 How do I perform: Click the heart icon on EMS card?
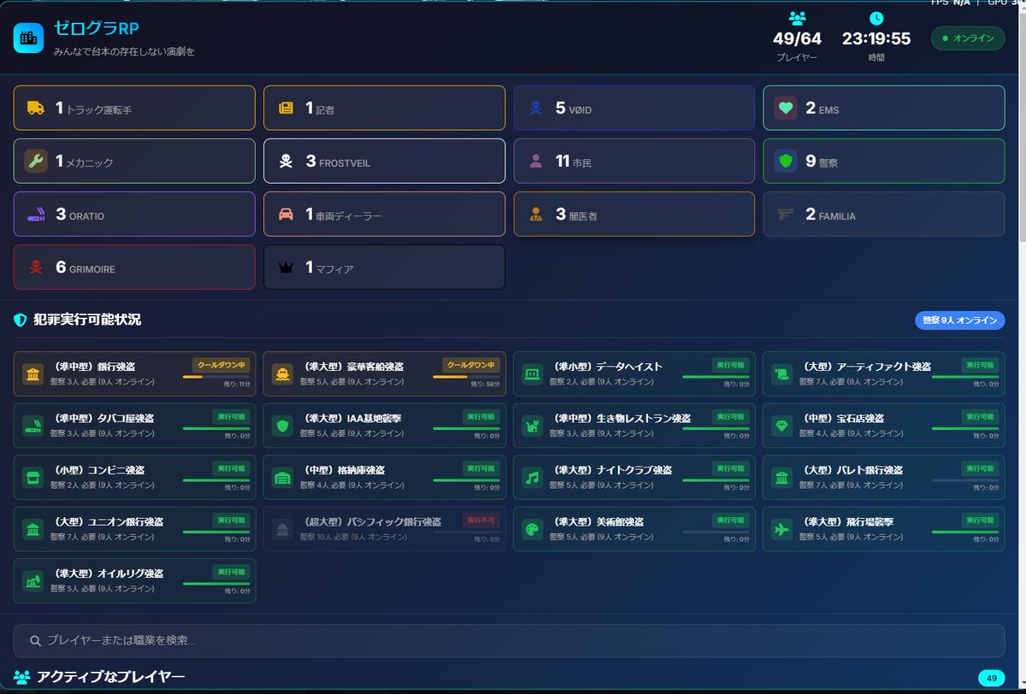[786, 108]
